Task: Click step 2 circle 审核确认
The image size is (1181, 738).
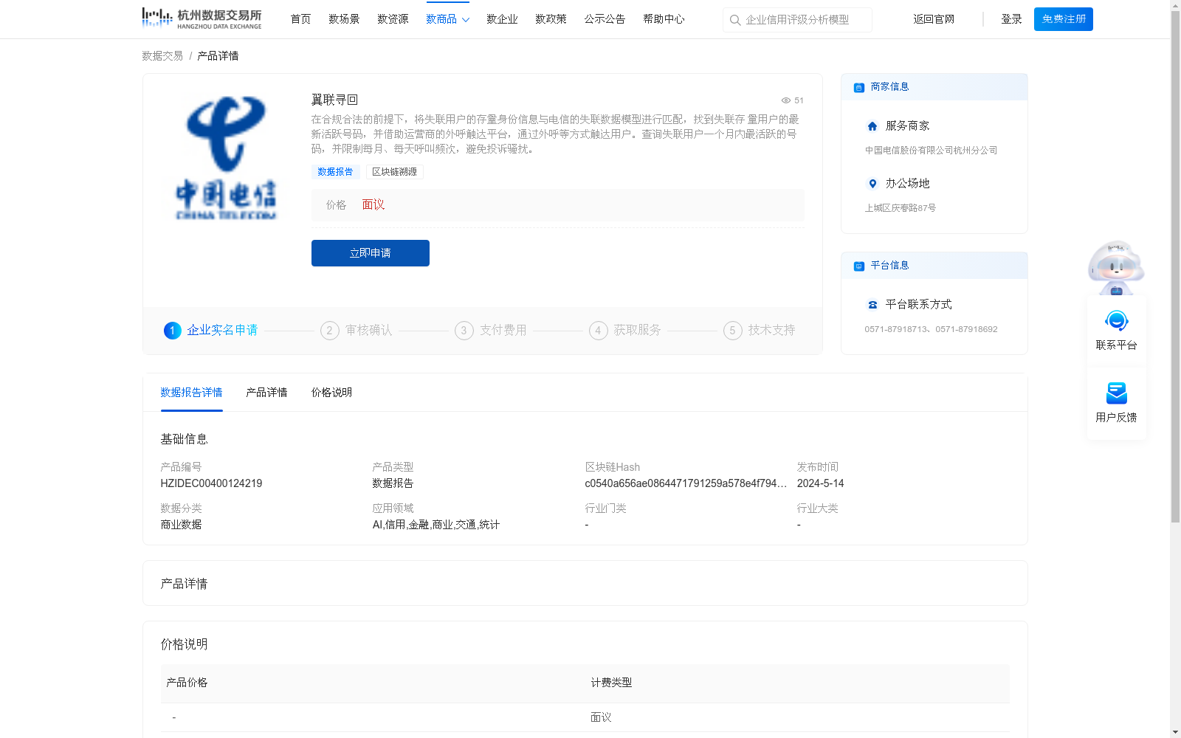Action: (x=330, y=331)
